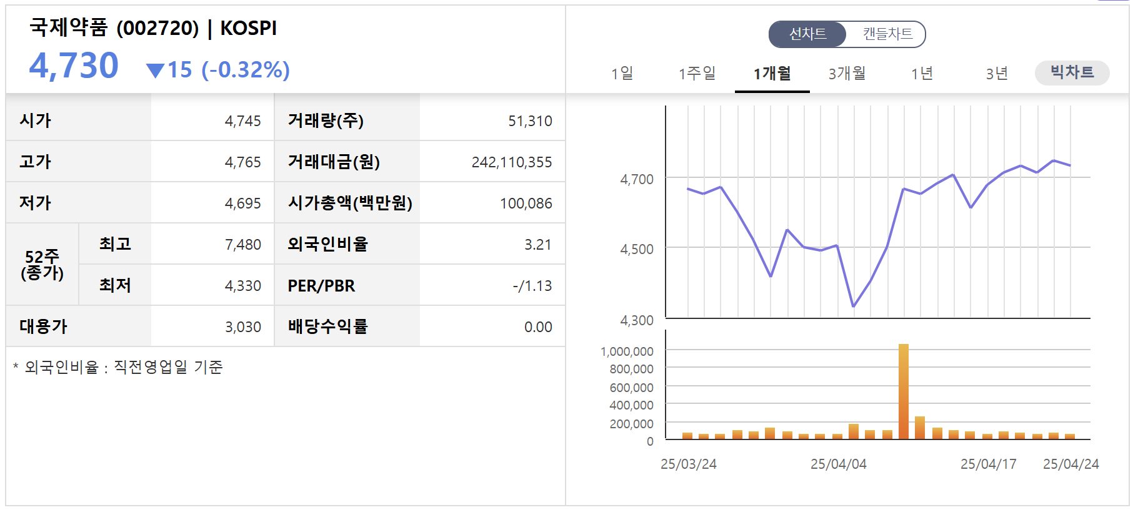The width and height of the screenshot is (1138, 515).
Task: Click the 거래대금(원) label cell
Action: (x=347, y=161)
